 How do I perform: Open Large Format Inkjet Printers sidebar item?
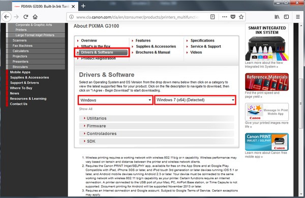click(x=36, y=35)
